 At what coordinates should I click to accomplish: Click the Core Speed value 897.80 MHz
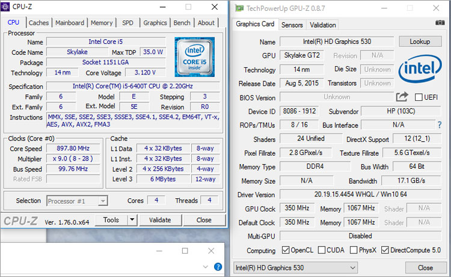click(73, 148)
